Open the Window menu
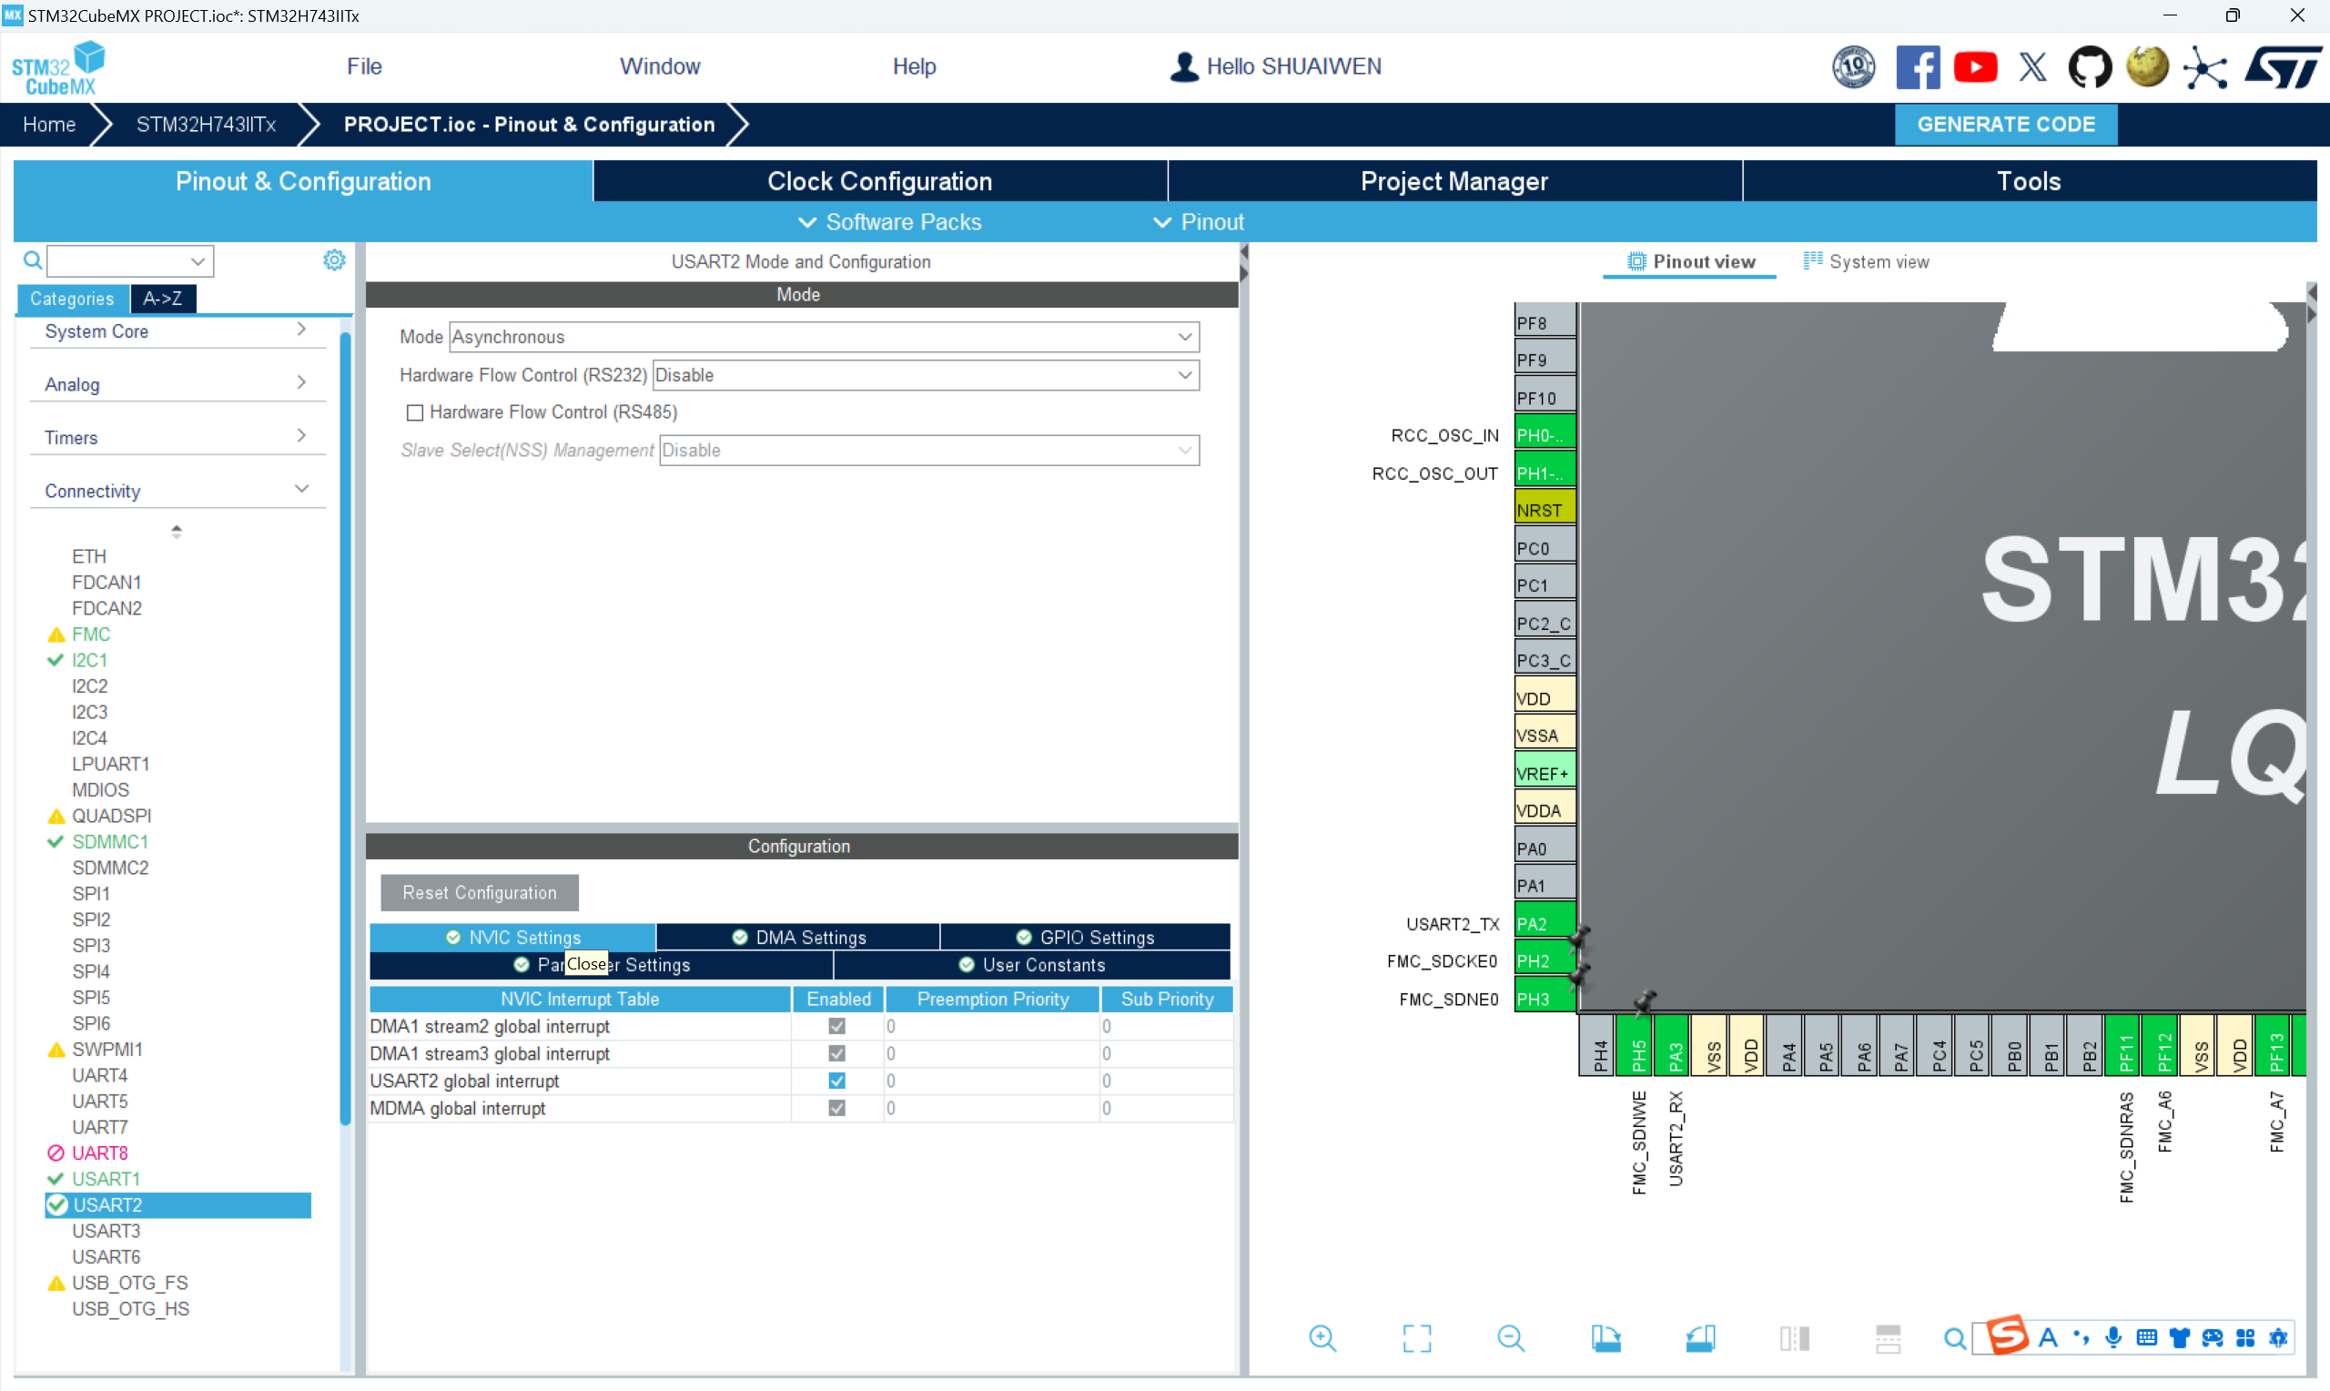This screenshot has height=1391, width=2330. 659,66
